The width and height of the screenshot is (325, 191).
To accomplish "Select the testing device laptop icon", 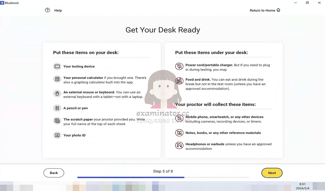I will pyautogui.click(x=57, y=66).
